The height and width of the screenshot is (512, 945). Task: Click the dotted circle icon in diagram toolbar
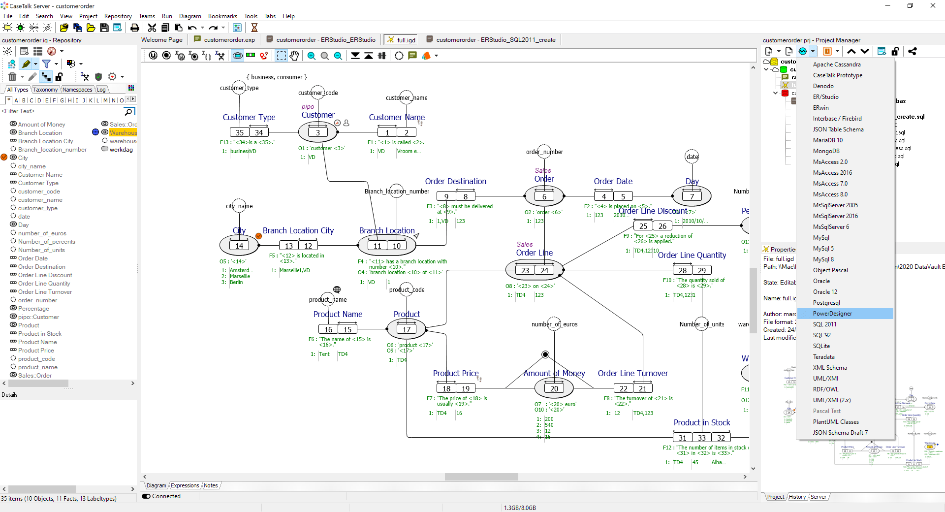point(399,56)
